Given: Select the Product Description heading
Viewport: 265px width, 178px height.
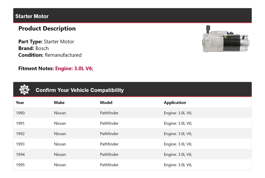Looking at the screenshot, I should (47, 28).
